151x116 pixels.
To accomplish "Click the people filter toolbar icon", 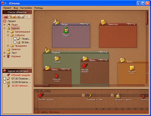I will [9, 17].
